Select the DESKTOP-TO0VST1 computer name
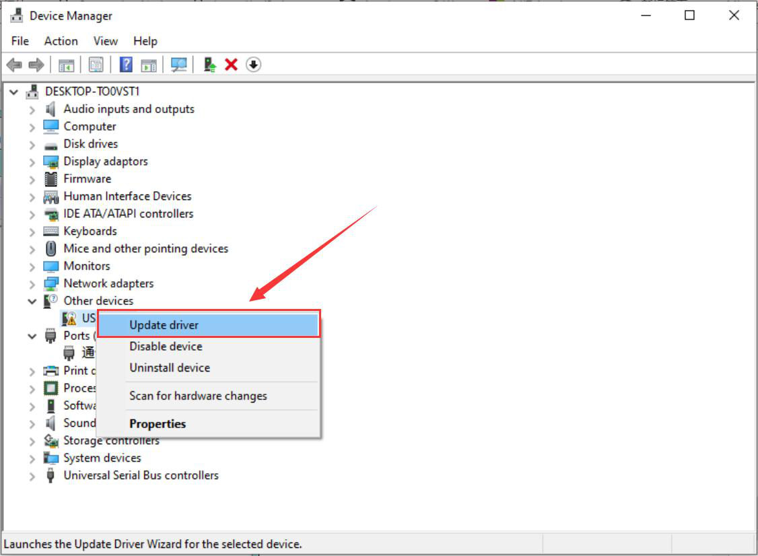Screen dimensions: 758x556 click(92, 92)
